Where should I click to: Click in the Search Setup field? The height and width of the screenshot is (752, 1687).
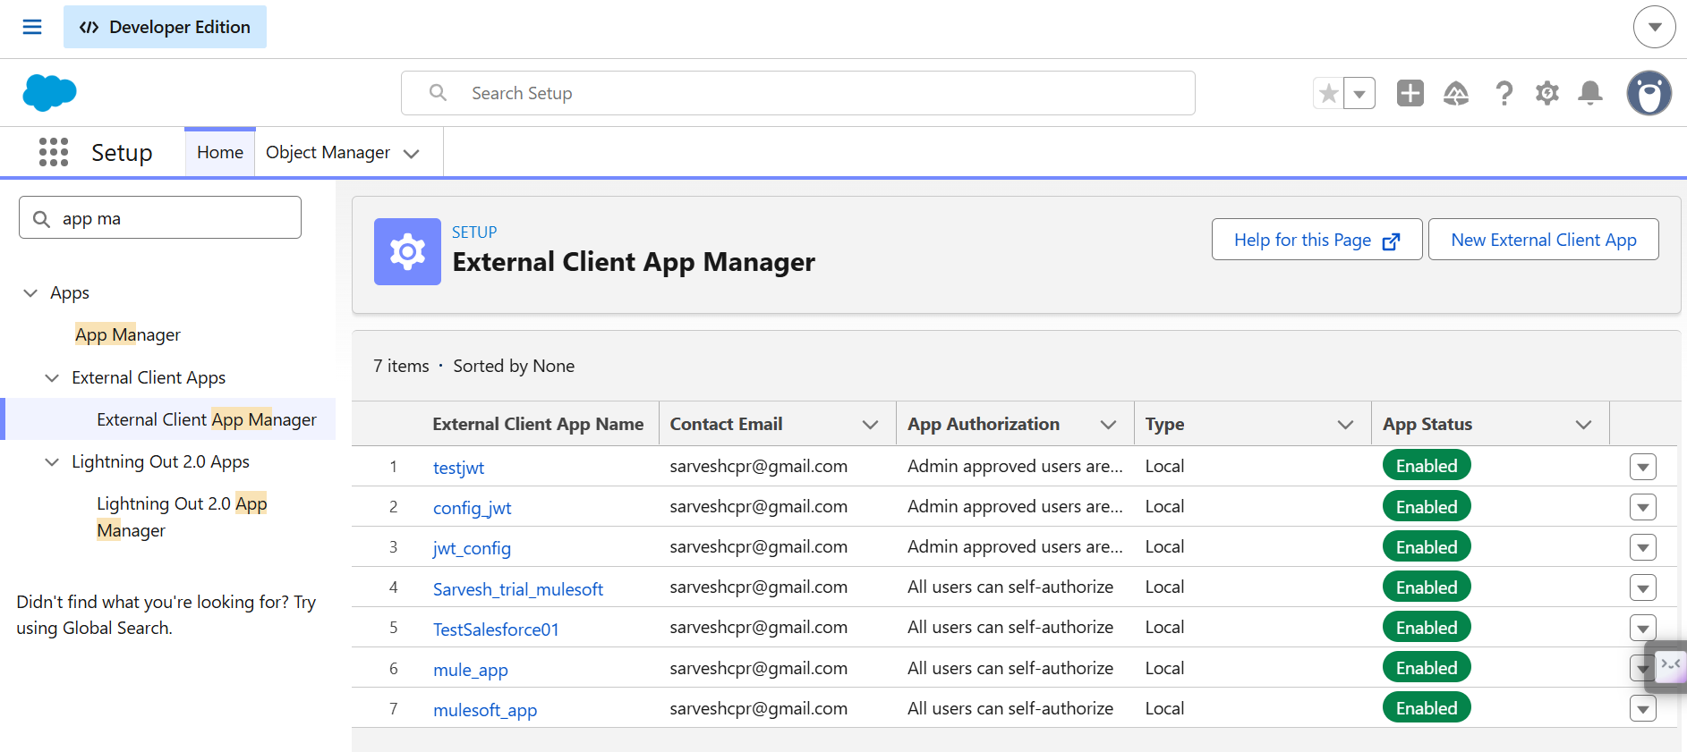tap(798, 93)
